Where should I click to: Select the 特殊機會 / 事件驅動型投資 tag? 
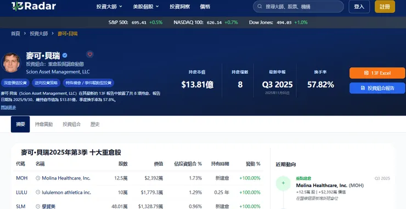click(88, 83)
